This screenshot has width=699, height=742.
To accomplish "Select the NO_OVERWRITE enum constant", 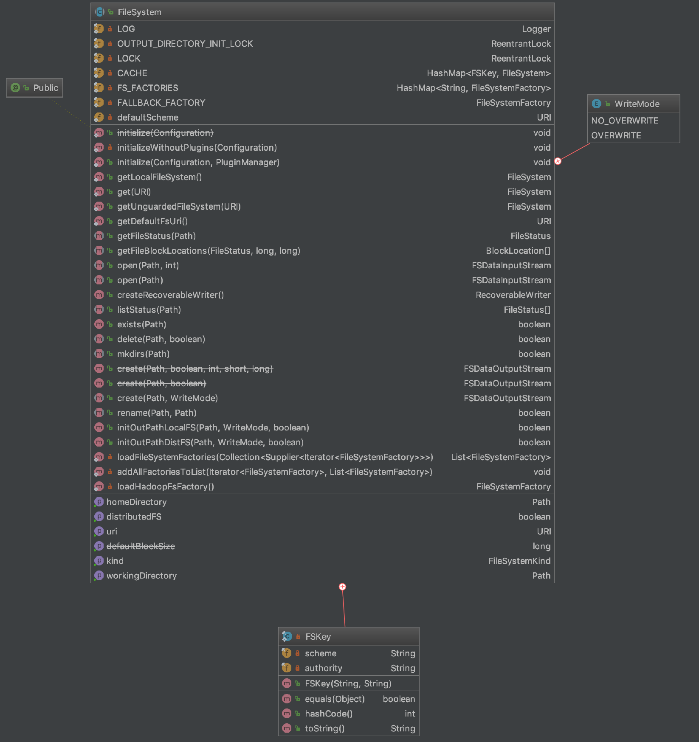I will point(625,121).
